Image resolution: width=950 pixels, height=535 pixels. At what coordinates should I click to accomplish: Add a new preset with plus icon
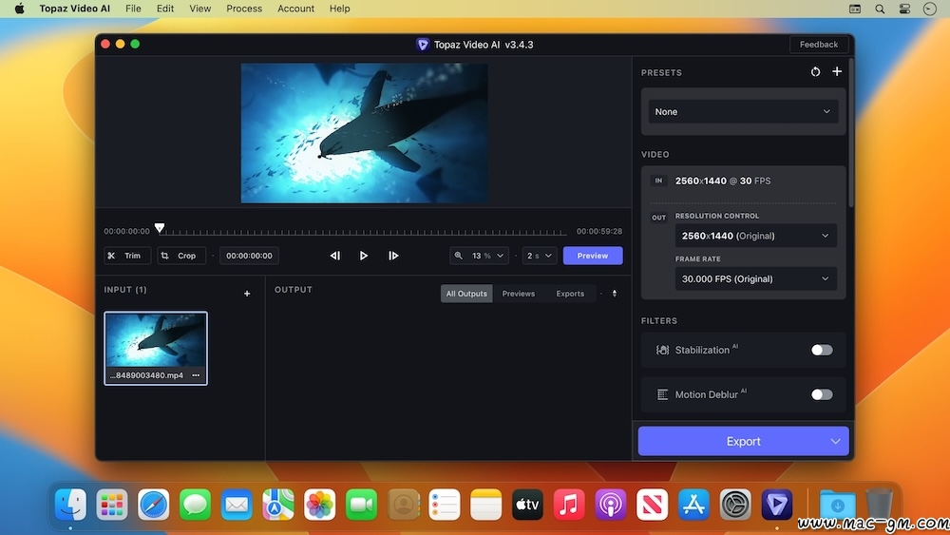click(837, 71)
